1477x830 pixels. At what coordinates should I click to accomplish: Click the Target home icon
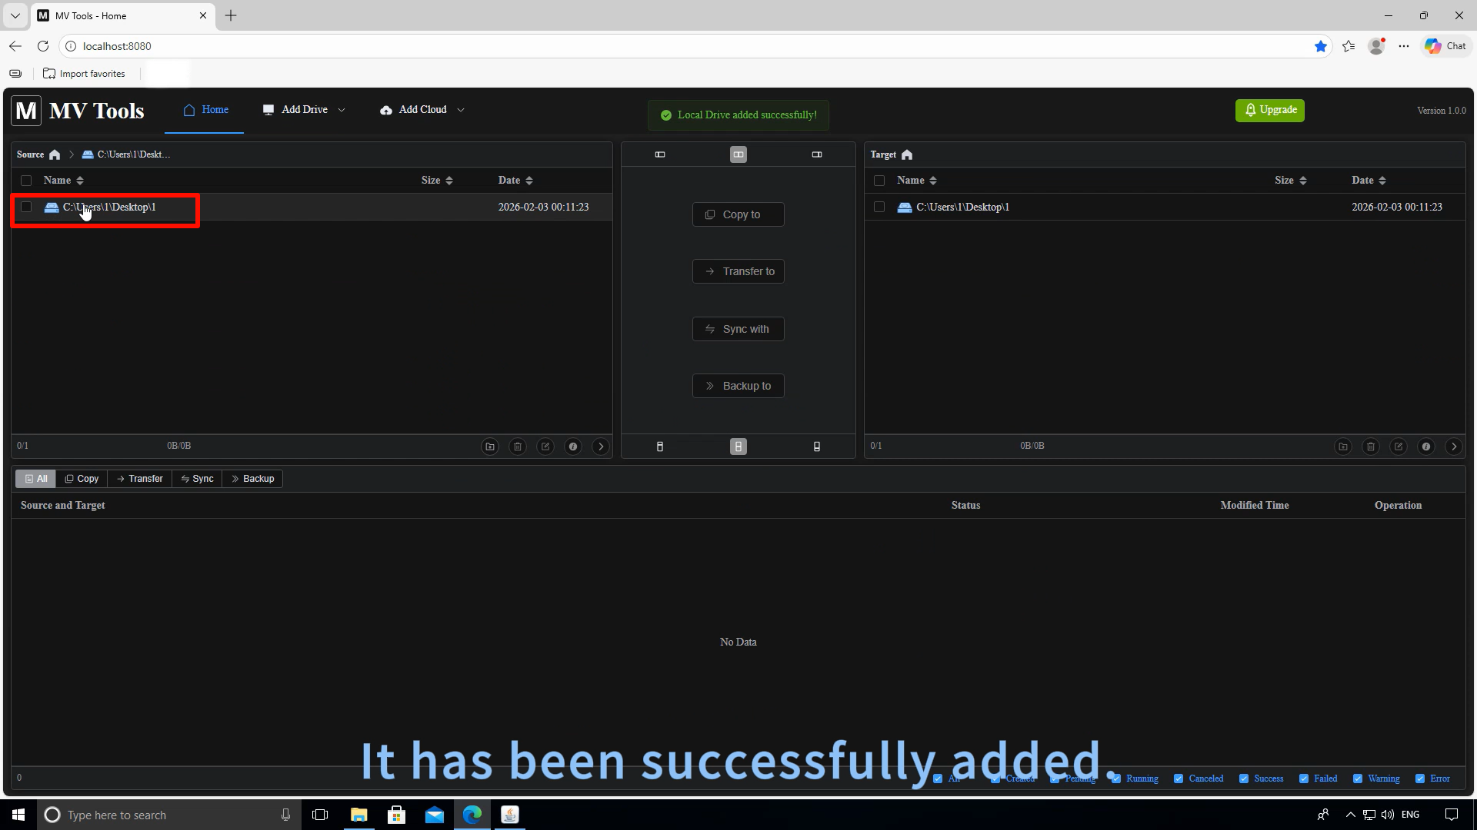(906, 154)
